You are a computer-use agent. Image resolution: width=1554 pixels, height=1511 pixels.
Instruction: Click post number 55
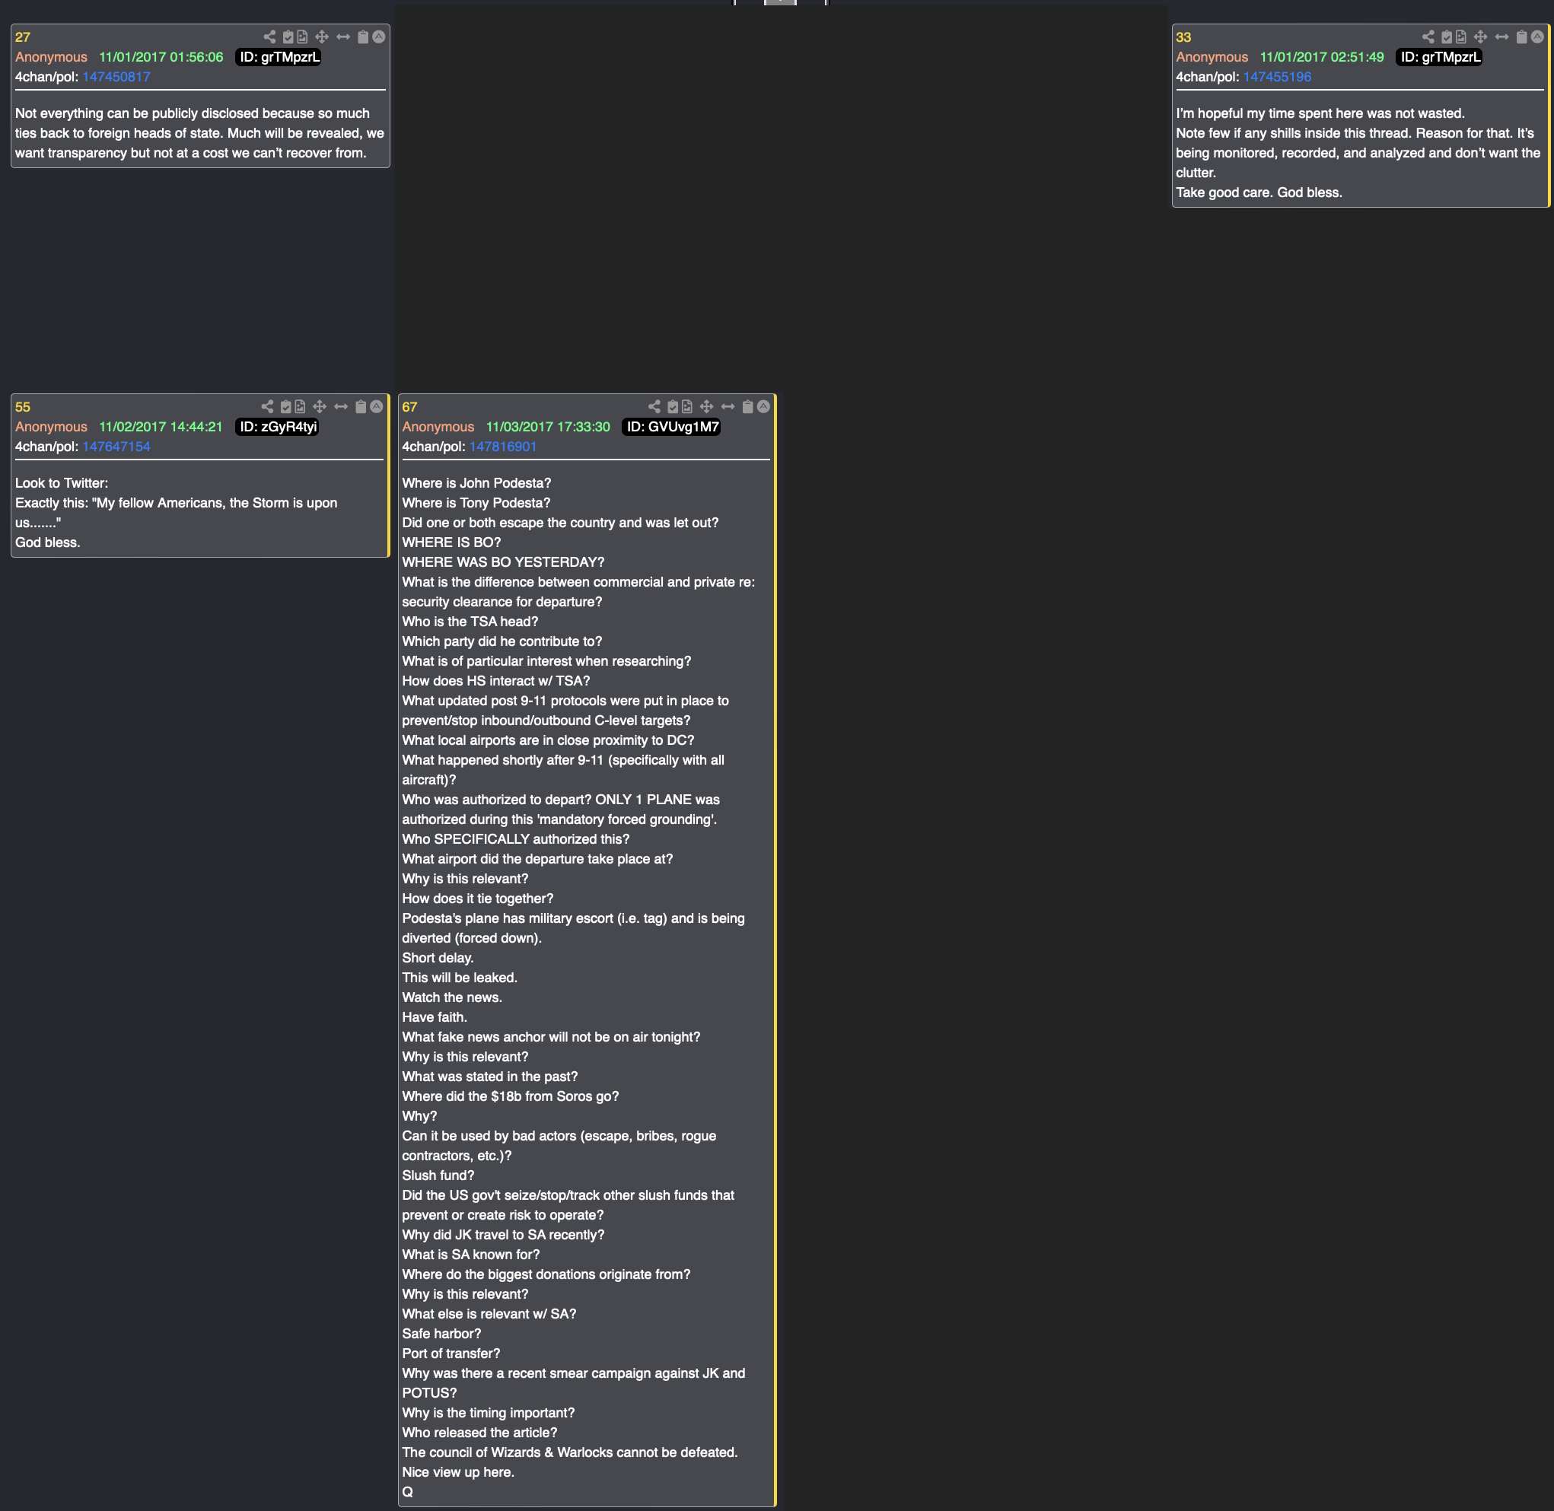(22, 407)
